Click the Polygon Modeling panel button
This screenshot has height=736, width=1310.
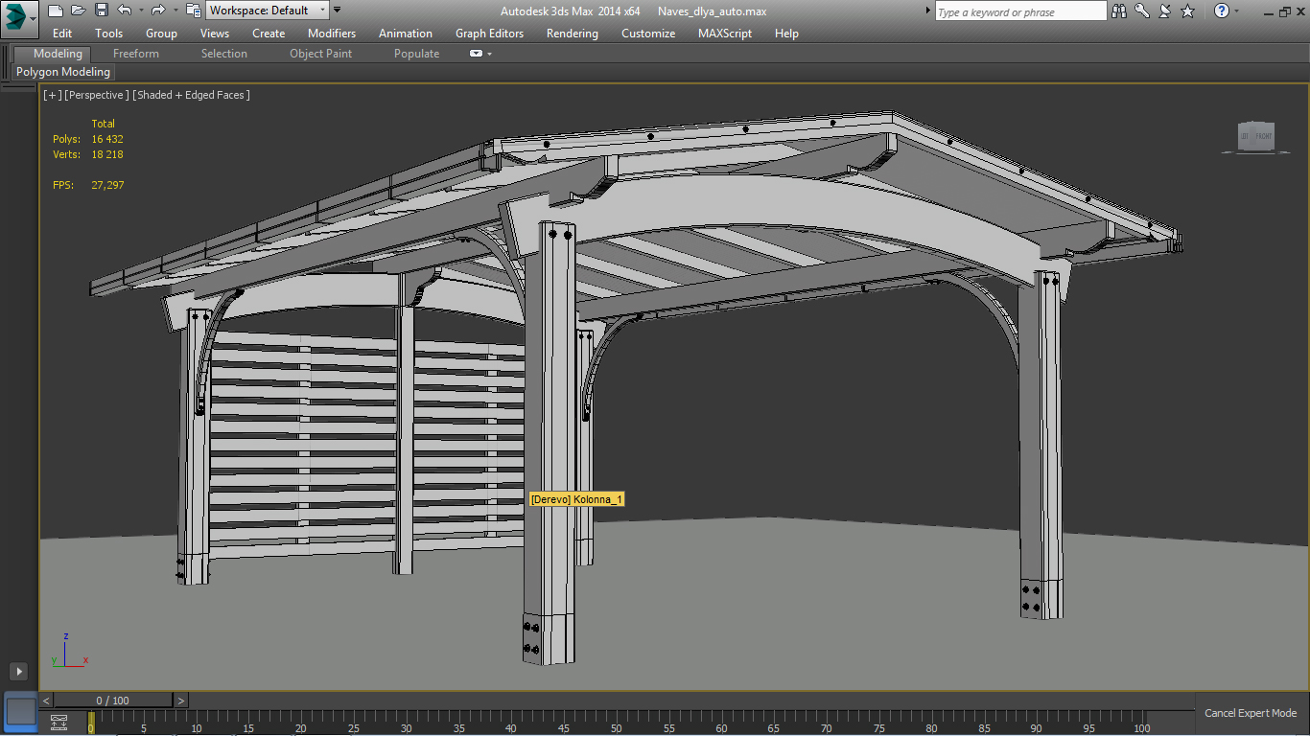click(63, 72)
